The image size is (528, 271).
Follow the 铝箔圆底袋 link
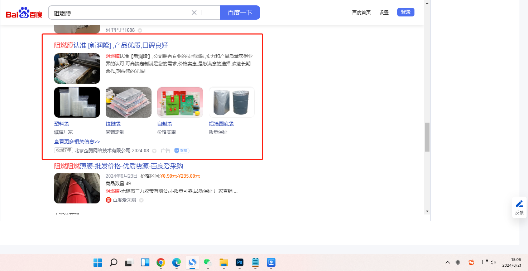(x=221, y=124)
